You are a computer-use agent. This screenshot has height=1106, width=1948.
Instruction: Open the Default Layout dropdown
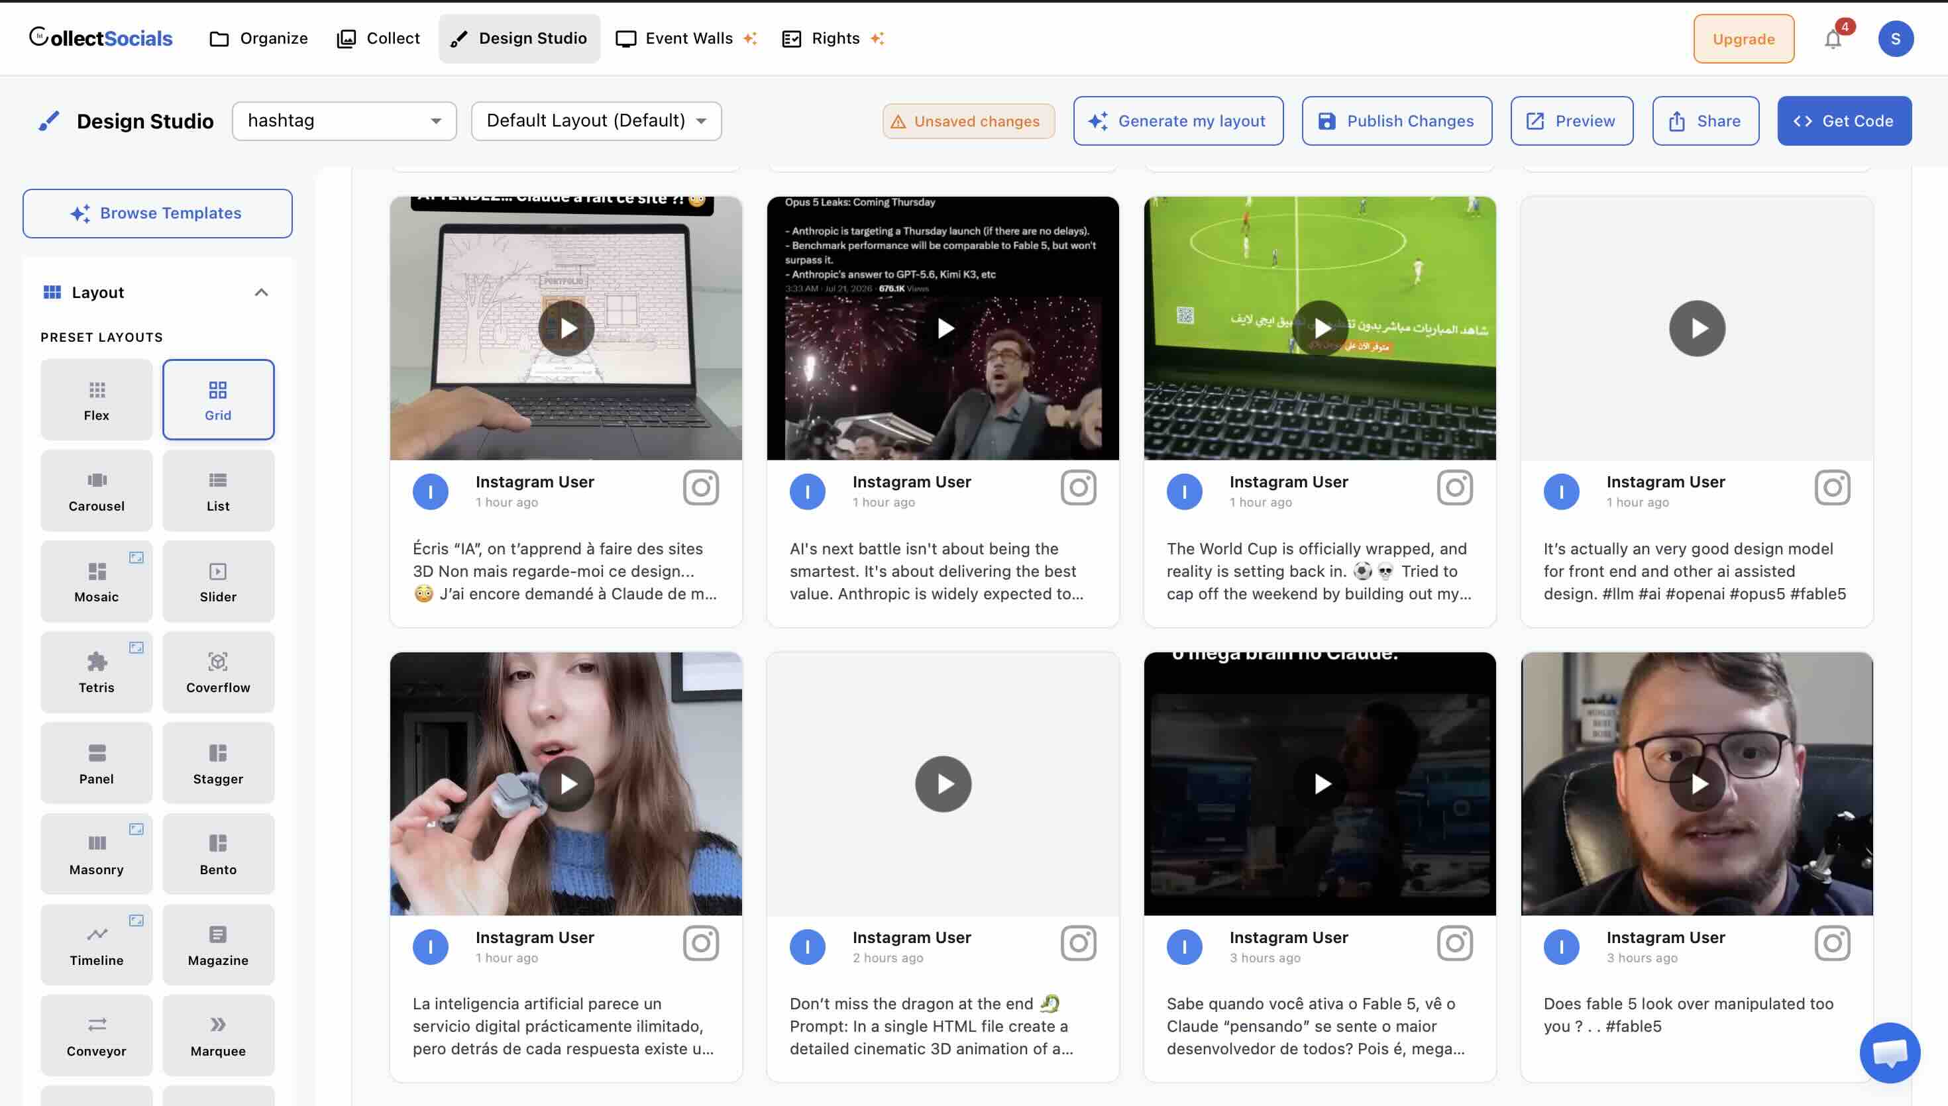[x=596, y=121]
